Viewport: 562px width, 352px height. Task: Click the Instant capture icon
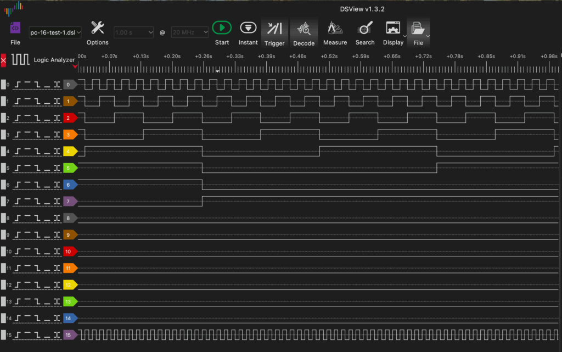[x=248, y=28]
